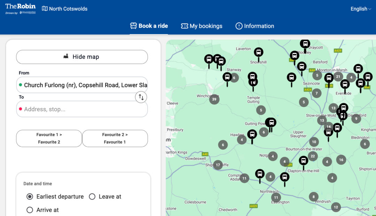The height and width of the screenshot is (216, 376).
Task: Select the Leave at option
Action: (92, 197)
